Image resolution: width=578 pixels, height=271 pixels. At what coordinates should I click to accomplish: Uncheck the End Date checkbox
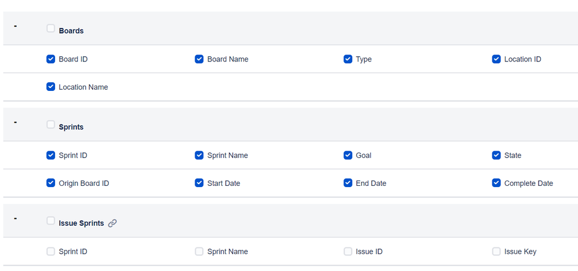pyautogui.click(x=348, y=183)
